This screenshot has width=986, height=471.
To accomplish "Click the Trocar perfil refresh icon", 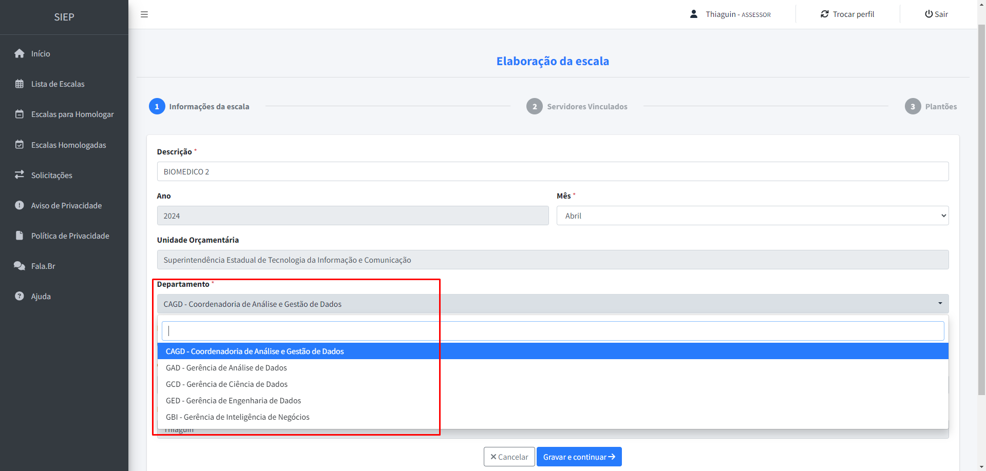I will click(x=825, y=14).
